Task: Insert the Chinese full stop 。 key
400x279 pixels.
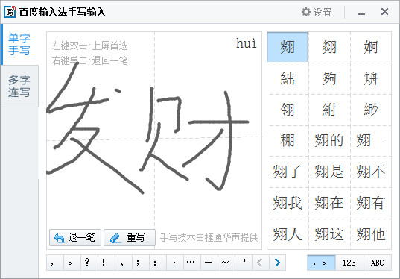Action: coord(72,263)
